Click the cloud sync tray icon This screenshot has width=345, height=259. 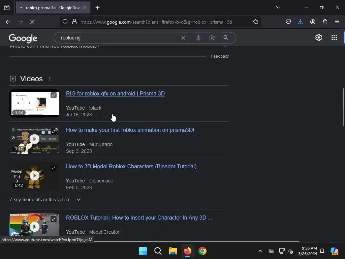271,251
